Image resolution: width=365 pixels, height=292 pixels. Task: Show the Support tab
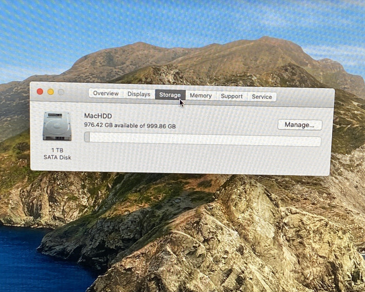pos(232,96)
